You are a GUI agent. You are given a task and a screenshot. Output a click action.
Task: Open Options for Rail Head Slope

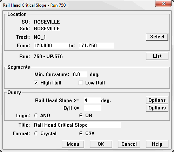(157, 100)
